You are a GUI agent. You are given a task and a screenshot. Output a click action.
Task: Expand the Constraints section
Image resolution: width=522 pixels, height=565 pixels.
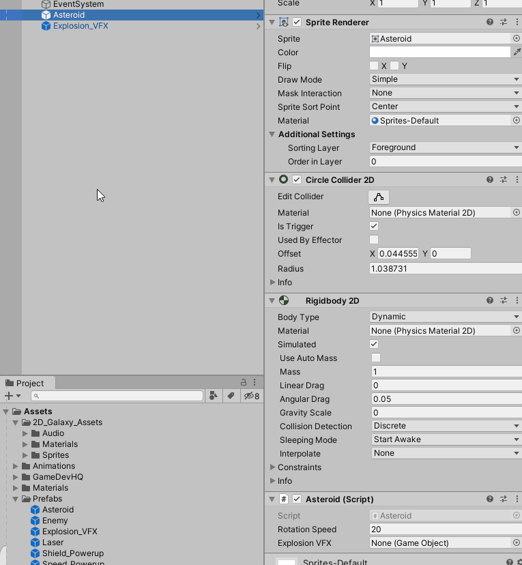[x=273, y=467]
